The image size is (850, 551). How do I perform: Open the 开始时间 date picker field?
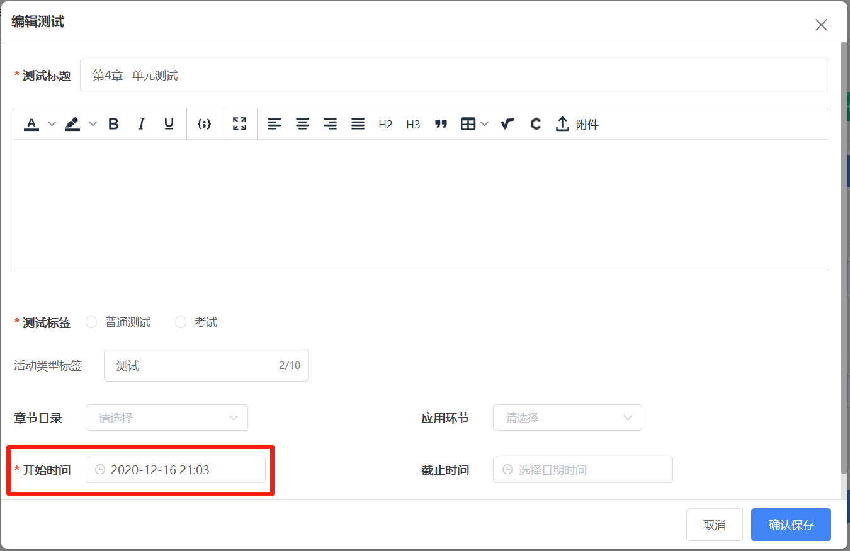(176, 470)
